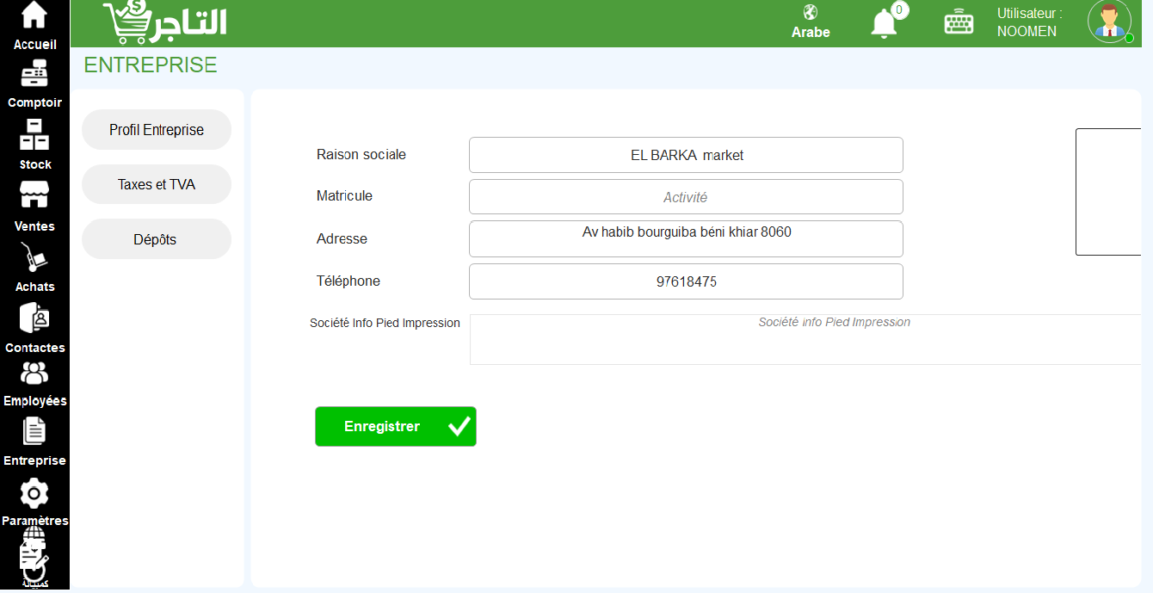Open Achats hand truck icon

point(34,257)
